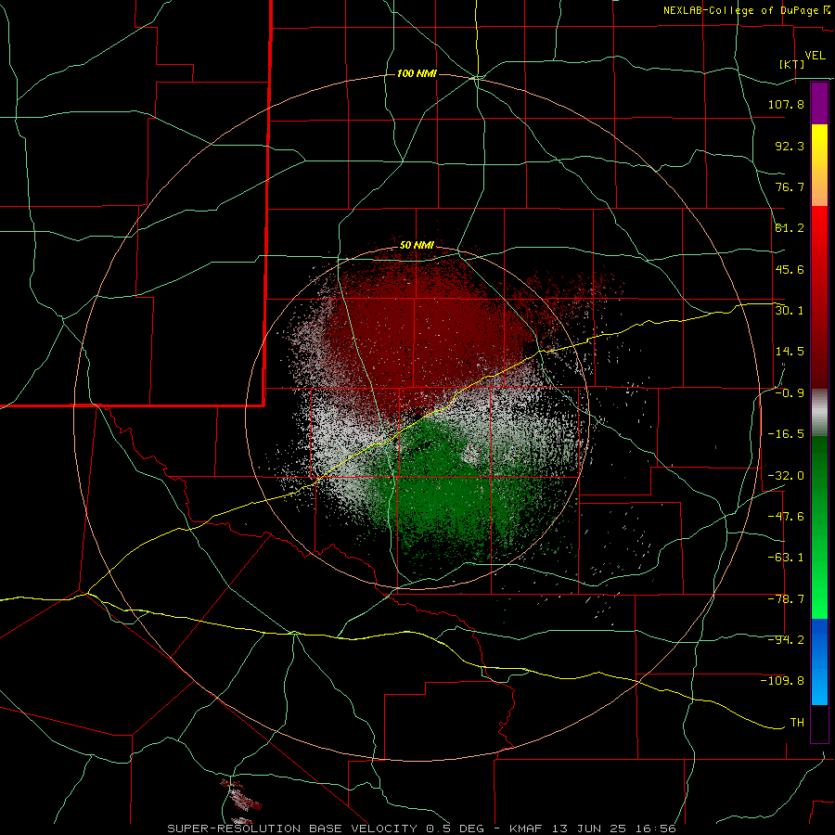
Task: Click the 30.1 legend value
Action: (790, 310)
